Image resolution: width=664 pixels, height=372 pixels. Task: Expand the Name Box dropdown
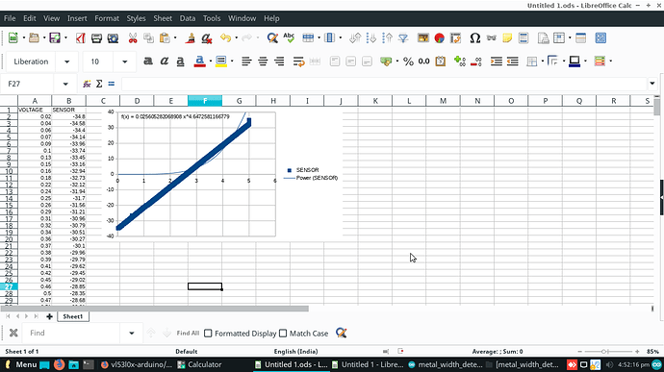65,84
